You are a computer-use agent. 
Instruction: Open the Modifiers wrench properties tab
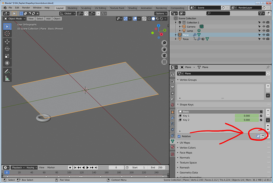(173, 118)
